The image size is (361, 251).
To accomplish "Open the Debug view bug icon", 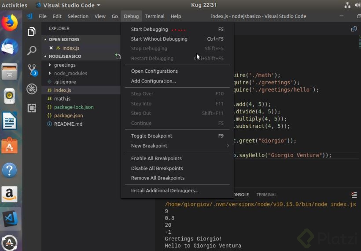I will coord(32,89).
